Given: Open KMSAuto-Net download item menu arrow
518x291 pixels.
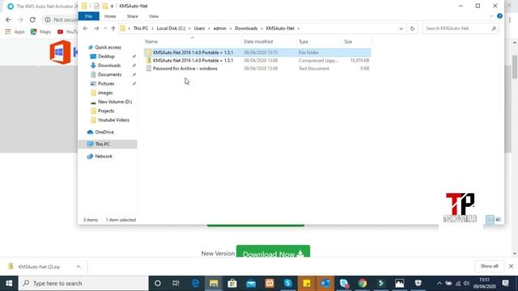Looking at the screenshot, I should coord(79,267).
